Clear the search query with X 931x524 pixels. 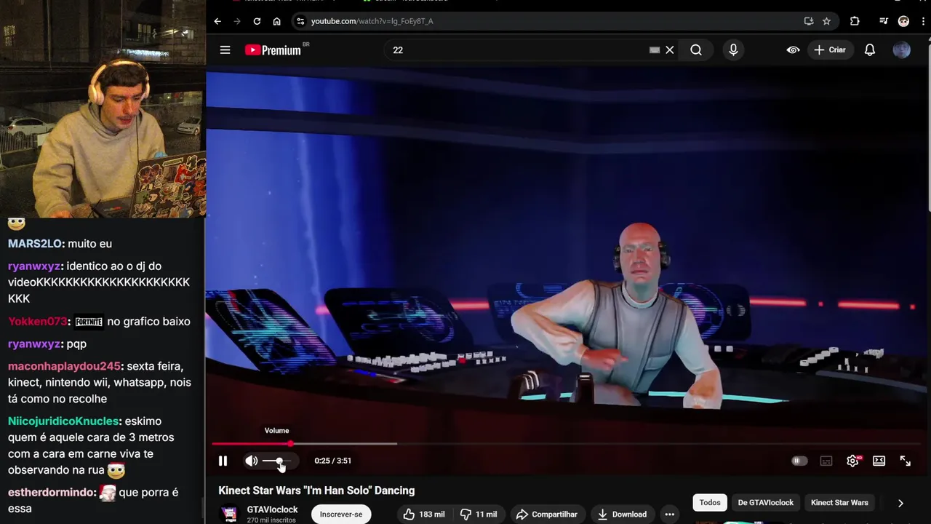(x=670, y=49)
